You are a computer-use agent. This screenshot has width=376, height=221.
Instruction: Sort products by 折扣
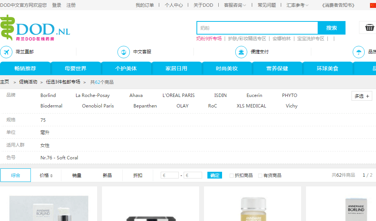pyautogui.click(x=138, y=176)
